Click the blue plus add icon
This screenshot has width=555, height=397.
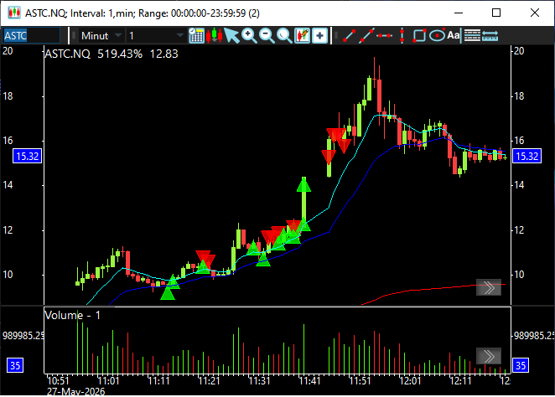click(x=319, y=36)
